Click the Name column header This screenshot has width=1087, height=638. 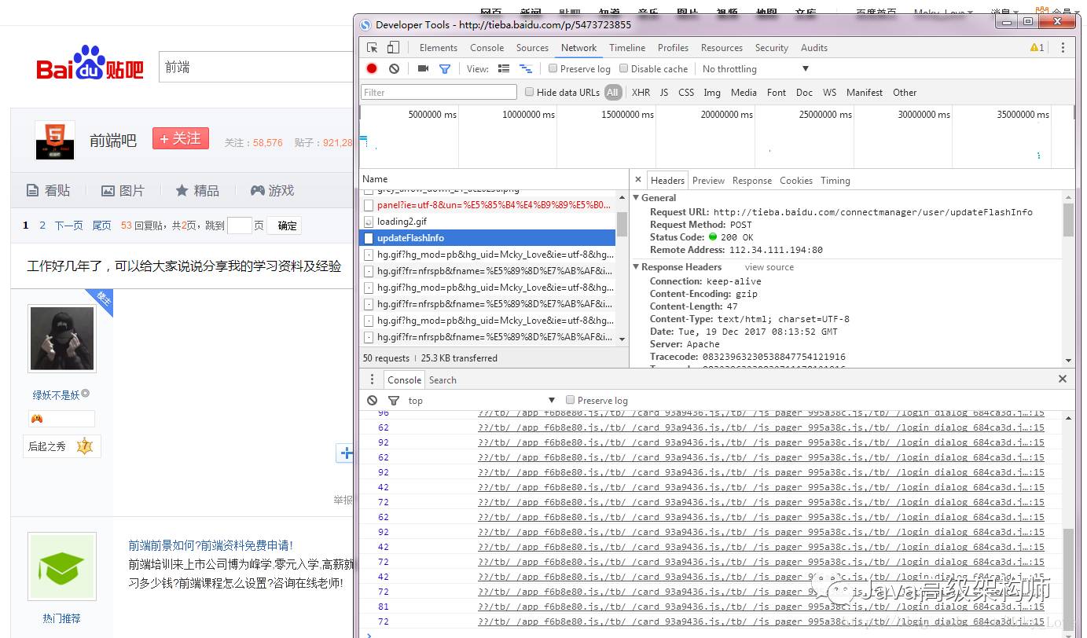(x=494, y=179)
